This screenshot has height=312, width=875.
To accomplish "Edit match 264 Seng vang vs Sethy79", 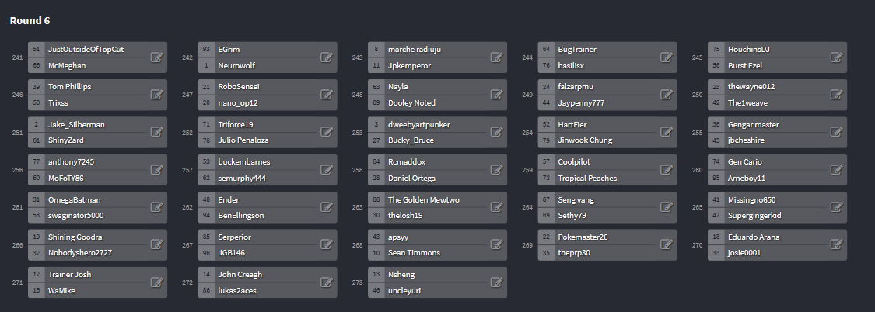I will pos(667,207).
